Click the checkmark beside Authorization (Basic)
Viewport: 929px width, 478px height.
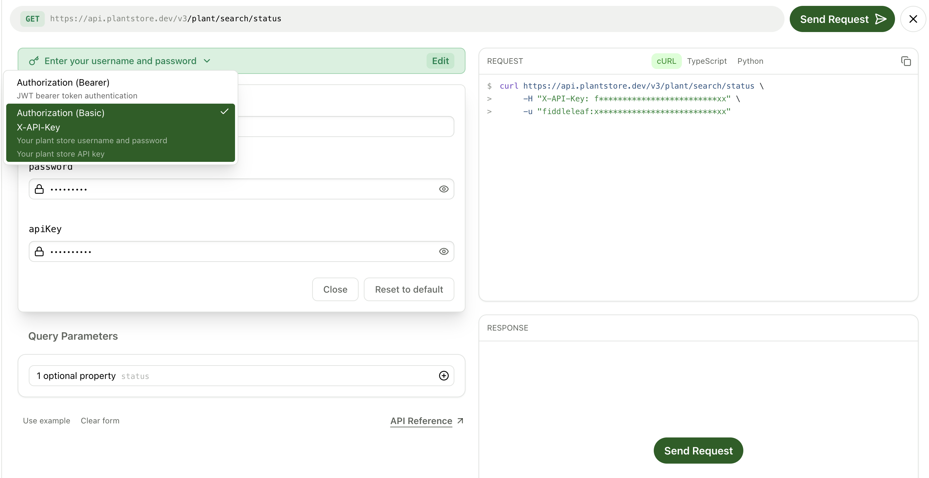(x=224, y=112)
